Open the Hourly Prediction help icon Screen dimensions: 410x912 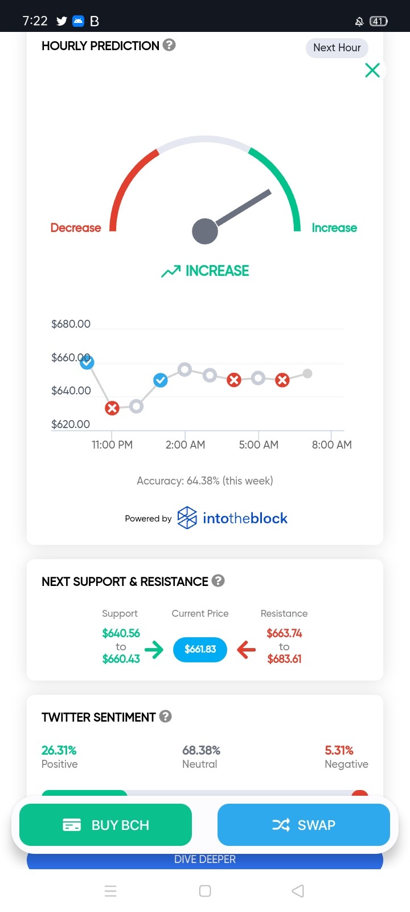click(169, 45)
